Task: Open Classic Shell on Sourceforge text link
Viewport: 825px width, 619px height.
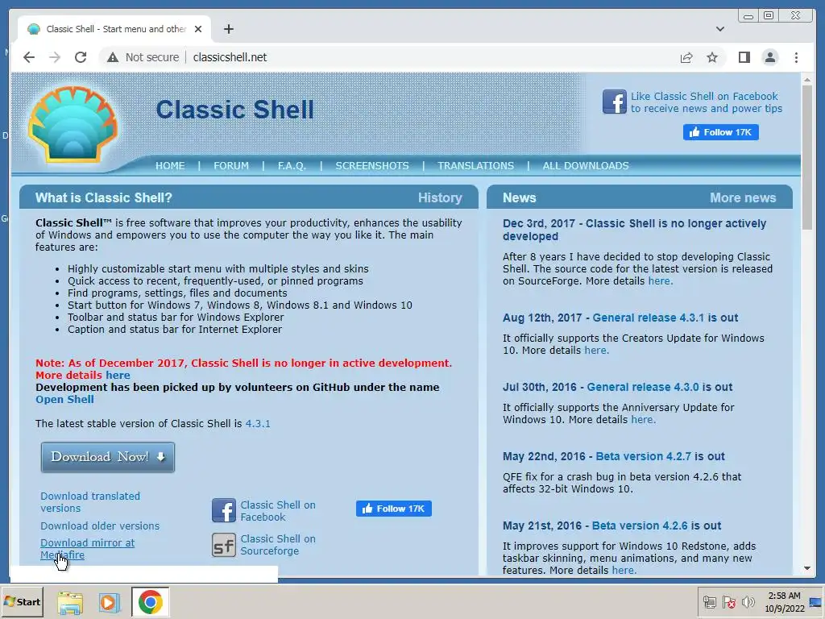Action: click(x=278, y=545)
